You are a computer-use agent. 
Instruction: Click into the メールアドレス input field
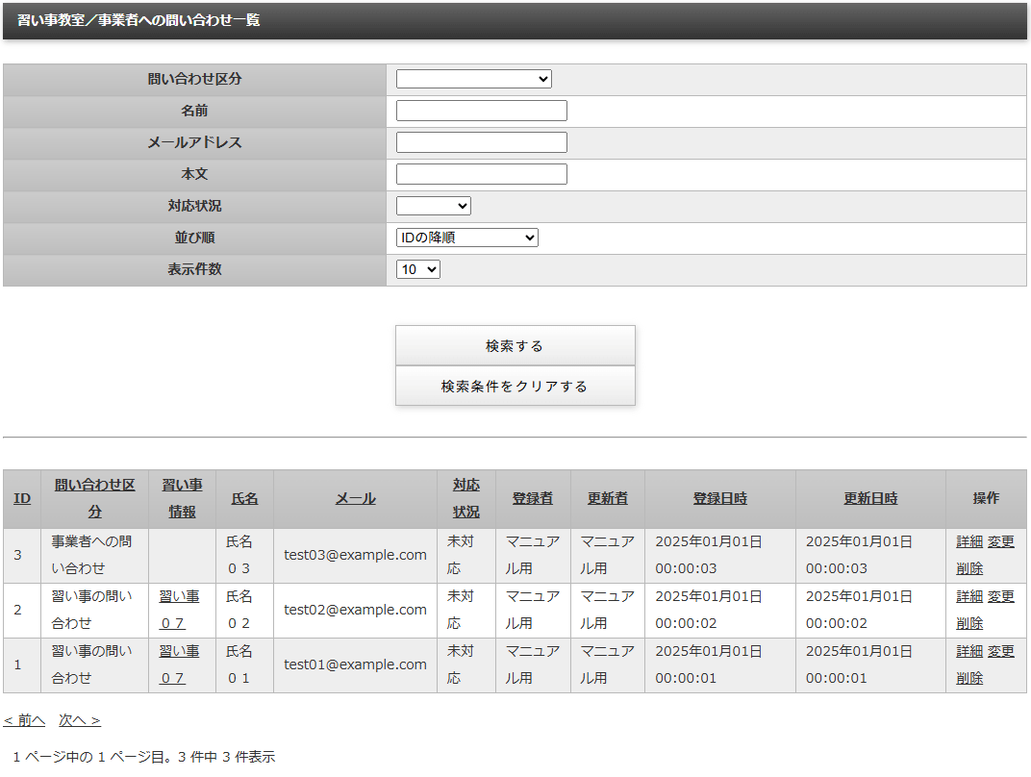tap(481, 142)
